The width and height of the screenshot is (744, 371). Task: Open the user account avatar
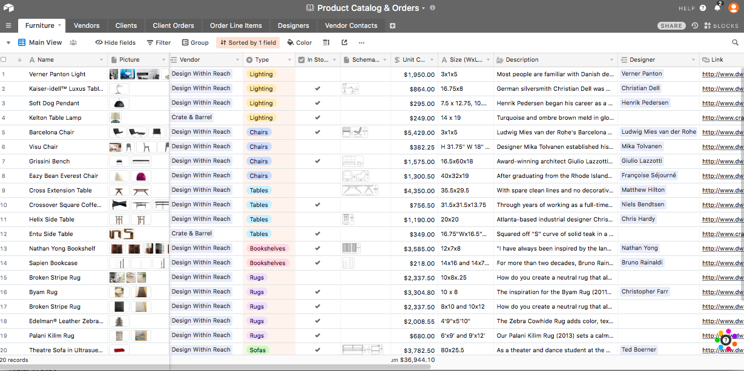tap(733, 8)
